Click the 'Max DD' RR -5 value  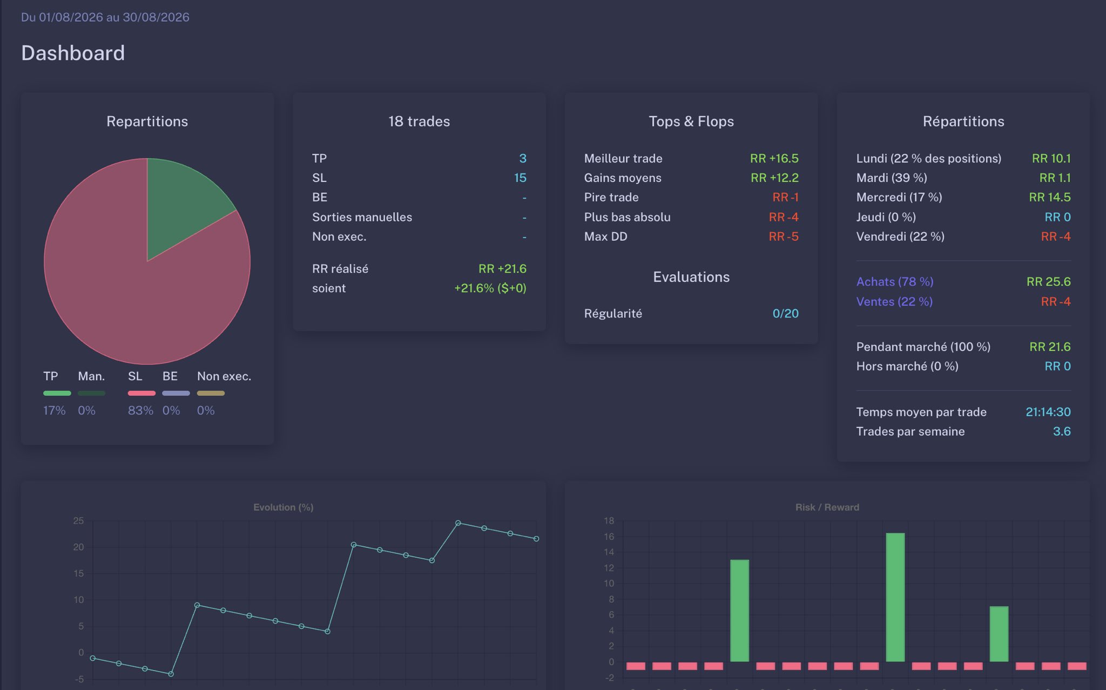[x=784, y=236]
